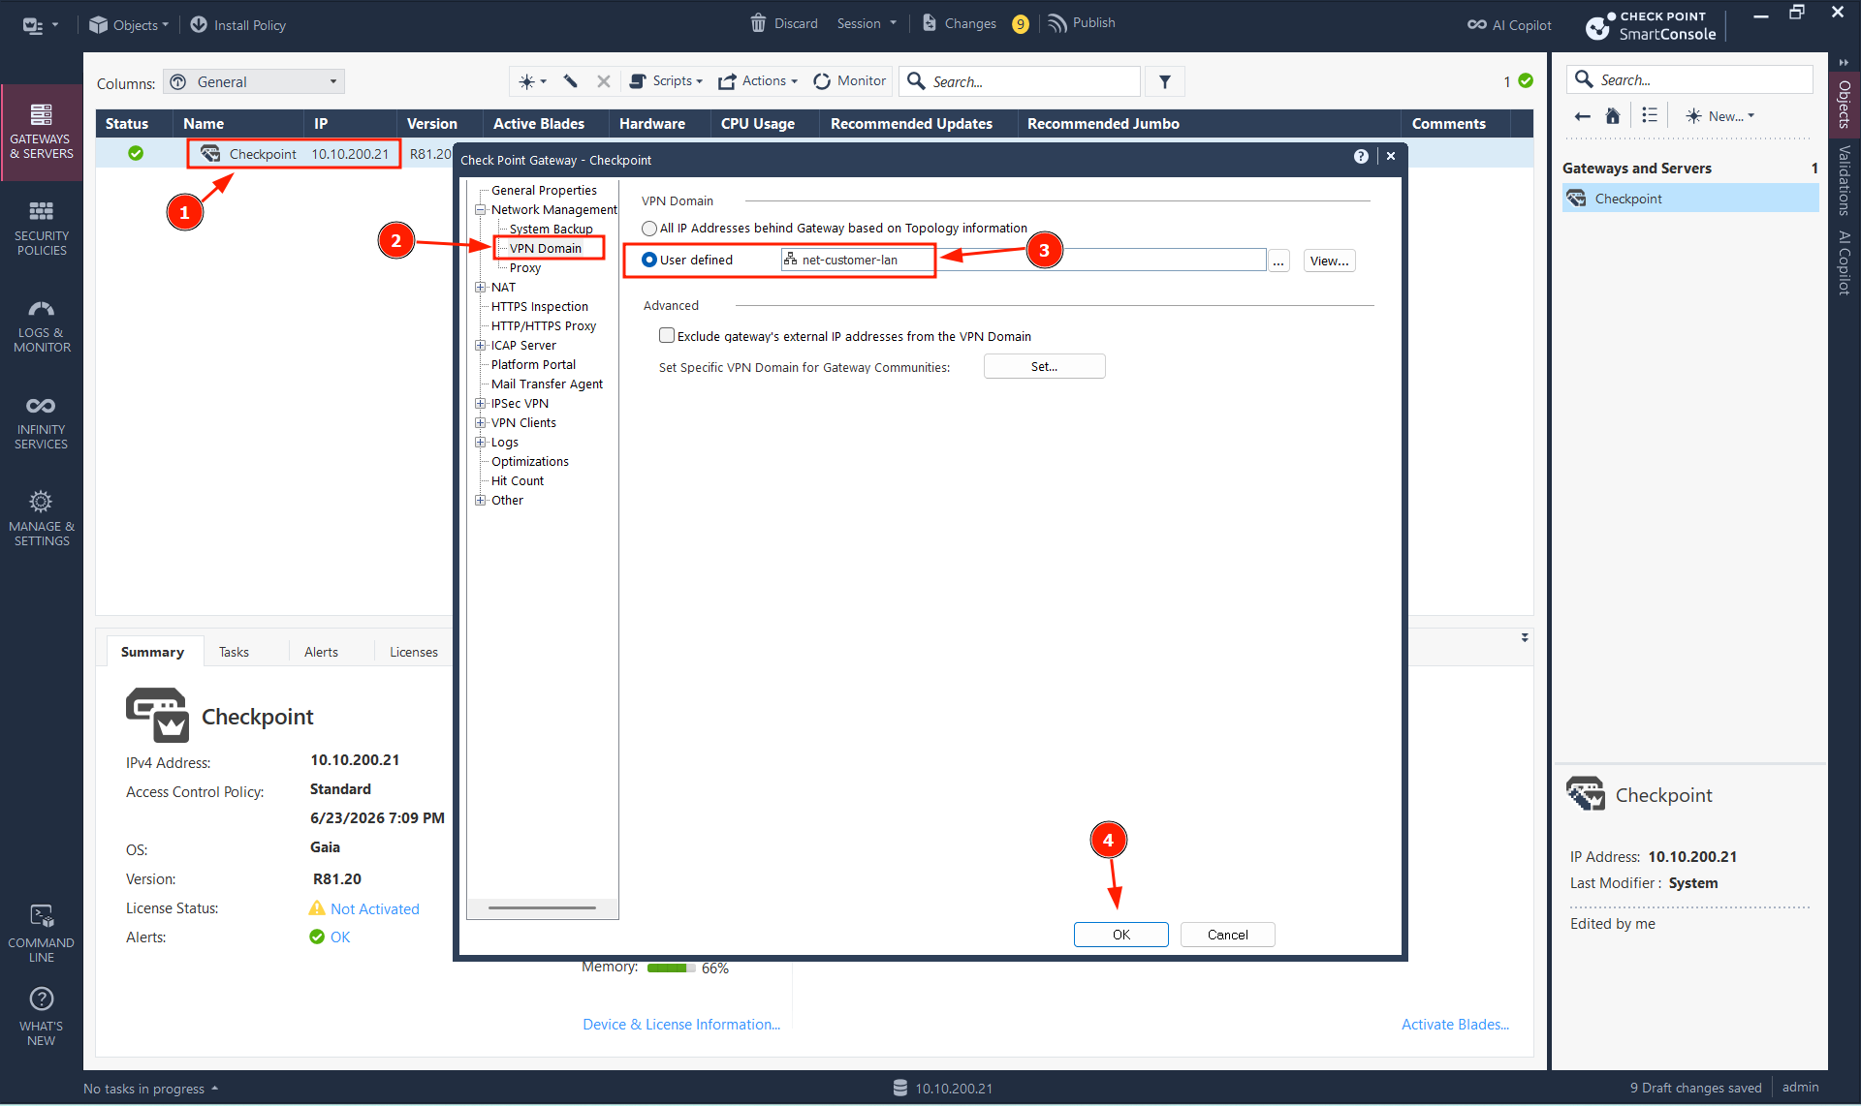The width and height of the screenshot is (1861, 1106).
Task: Expand the ICAP Server tree node
Action: [x=481, y=346]
